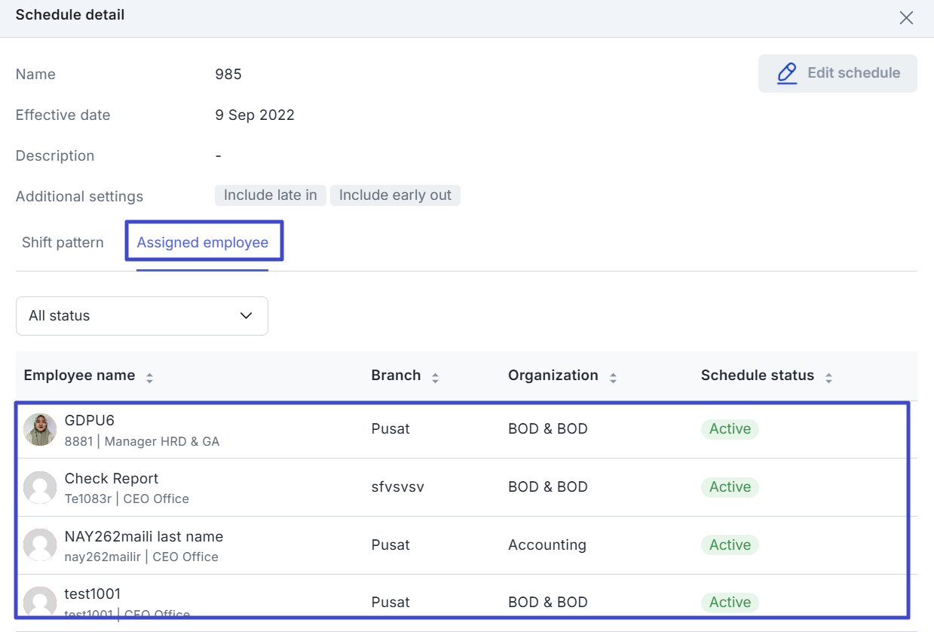Switch to the Shift pattern tab
The width and height of the screenshot is (934, 632).
pyautogui.click(x=63, y=242)
